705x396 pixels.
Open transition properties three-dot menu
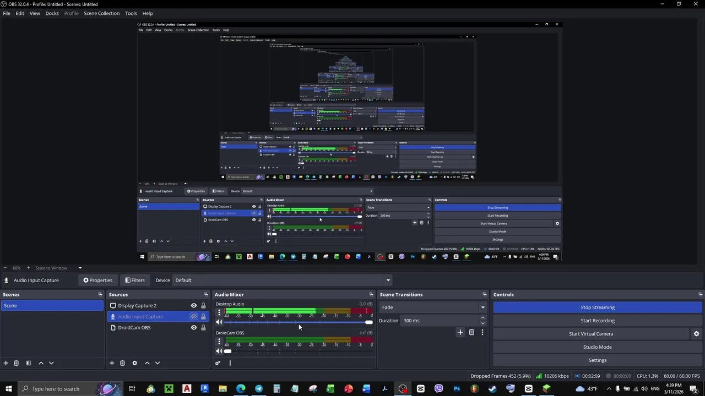click(482, 332)
